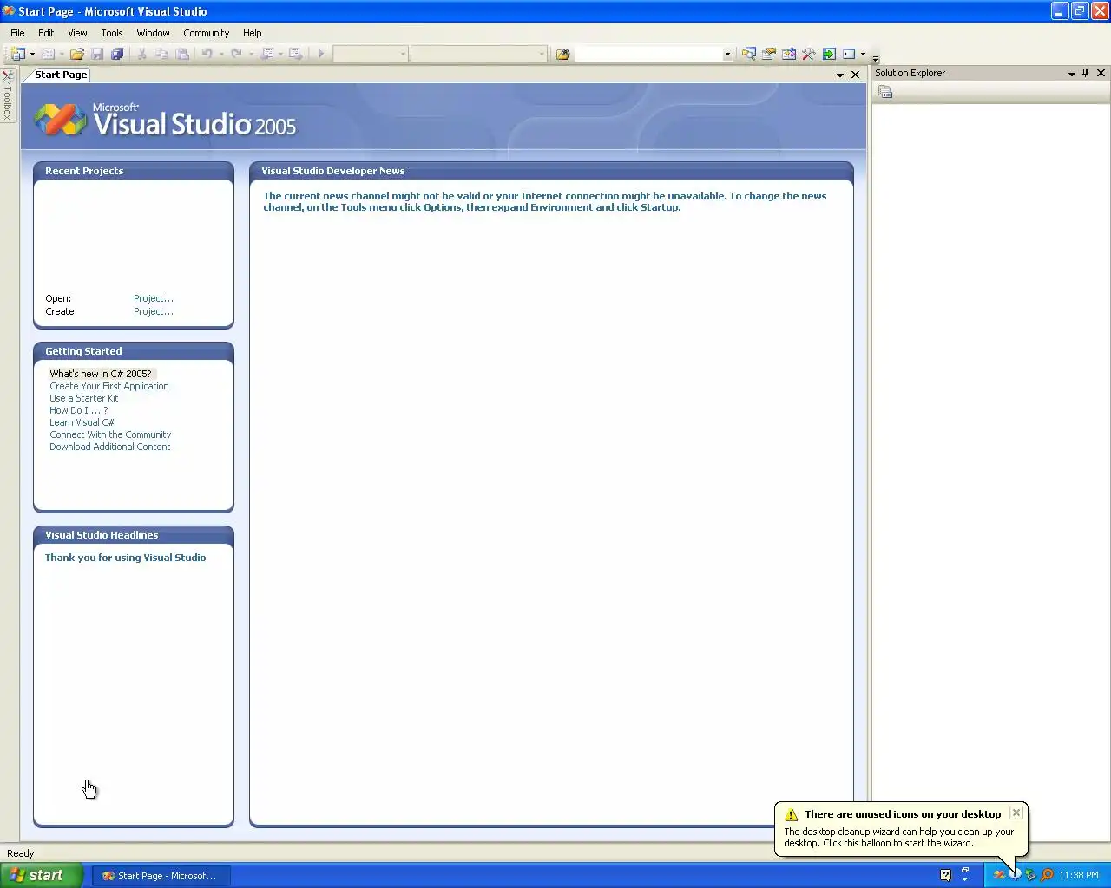This screenshot has width=1111, height=888.
Task: Open the Solution Configurations combo box
Action: pos(371,54)
